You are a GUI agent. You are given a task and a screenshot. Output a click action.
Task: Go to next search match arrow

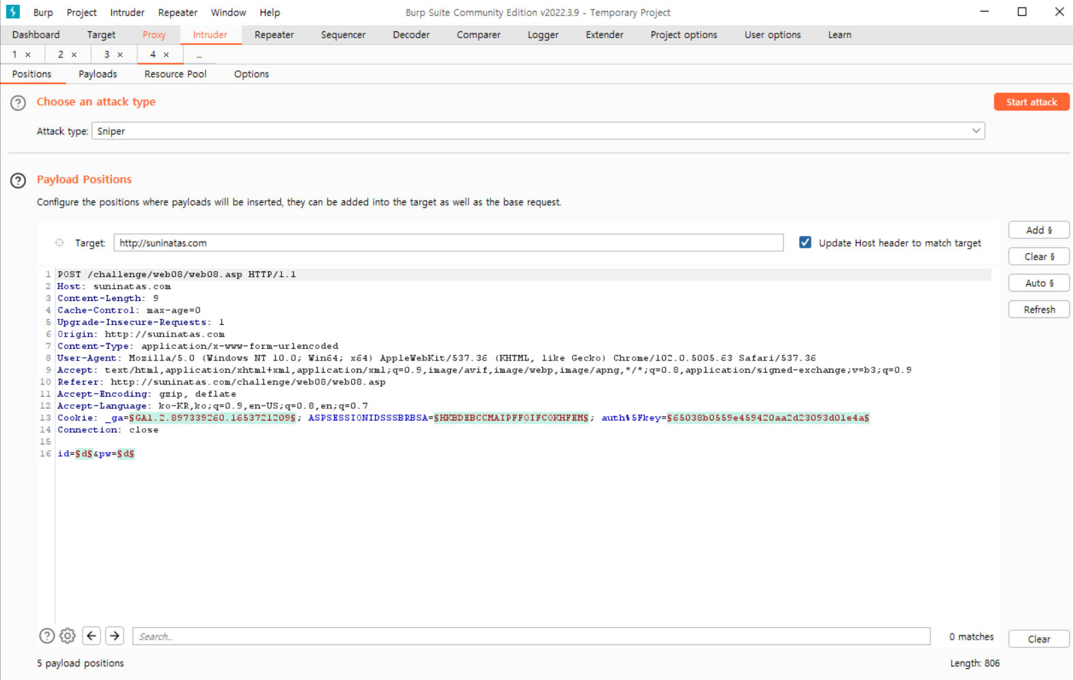115,636
